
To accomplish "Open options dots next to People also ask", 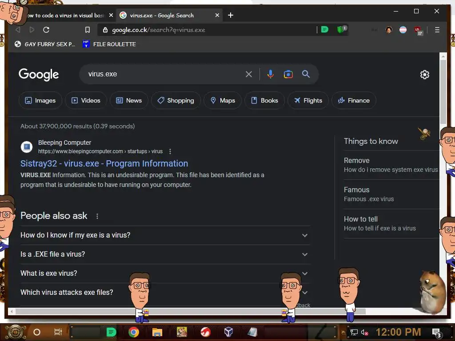I will 97,216.
